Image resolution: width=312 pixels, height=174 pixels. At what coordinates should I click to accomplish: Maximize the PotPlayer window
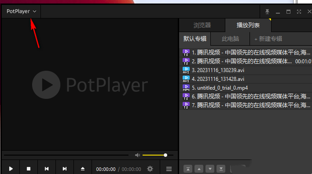click(288, 12)
